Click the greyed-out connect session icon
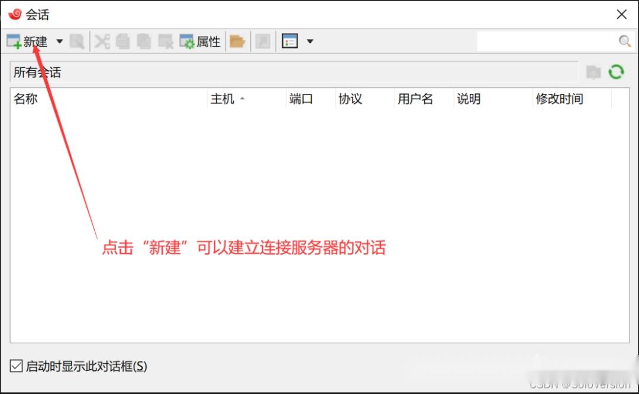Viewport: 639px width, 394px height. [x=76, y=41]
